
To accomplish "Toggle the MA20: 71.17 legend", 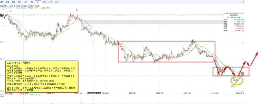I will pyautogui.click(x=32, y=8).
